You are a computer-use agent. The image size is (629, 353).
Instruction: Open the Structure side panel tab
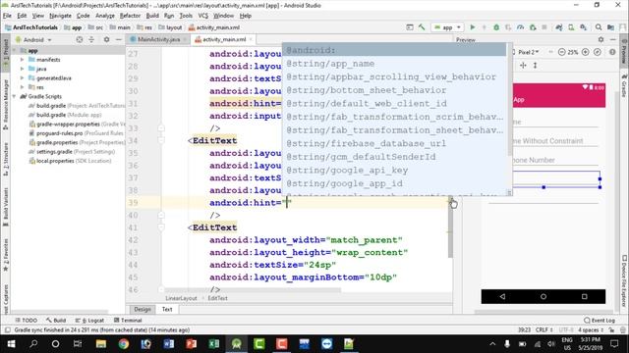pyautogui.click(x=6, y=159)
